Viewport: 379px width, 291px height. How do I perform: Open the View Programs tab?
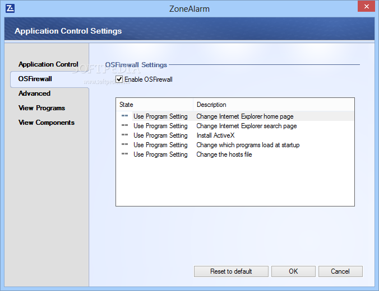coord(42,108)
